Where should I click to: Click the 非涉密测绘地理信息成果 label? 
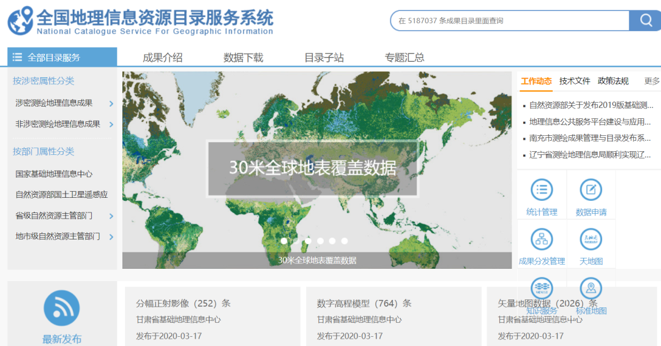pyautogui.click(x=58, y=124)
